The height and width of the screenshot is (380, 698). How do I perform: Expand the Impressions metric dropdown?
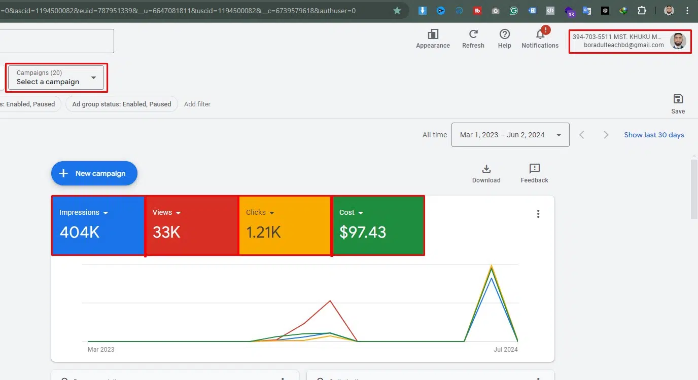tap(106, 213)
